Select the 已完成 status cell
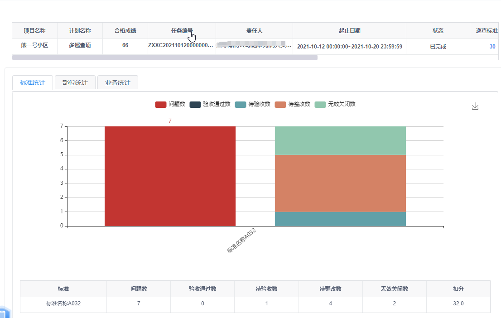 [438, 47]
